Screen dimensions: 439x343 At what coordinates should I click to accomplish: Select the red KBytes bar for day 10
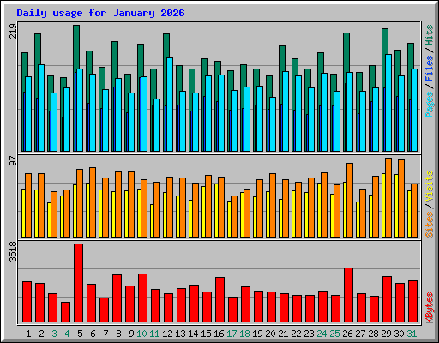pyautogui.click(x=143, y=298)
